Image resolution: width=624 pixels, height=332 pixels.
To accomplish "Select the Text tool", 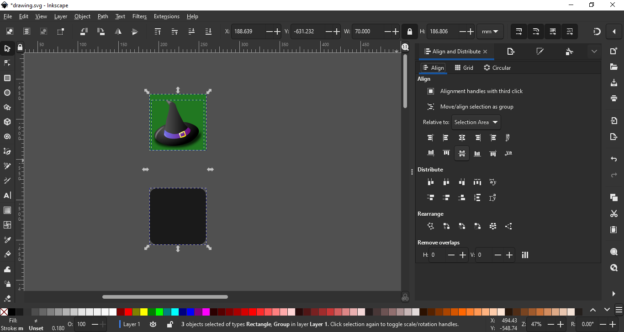I will (x=7, y=195).
